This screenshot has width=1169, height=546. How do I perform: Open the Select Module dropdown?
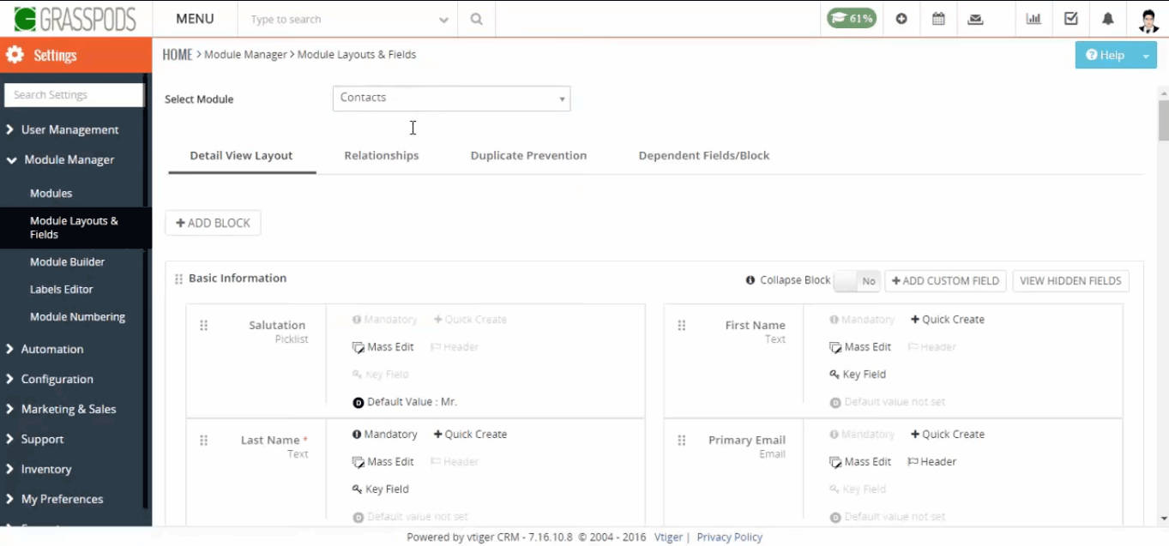pyautogui.click(x=451, y=98)
